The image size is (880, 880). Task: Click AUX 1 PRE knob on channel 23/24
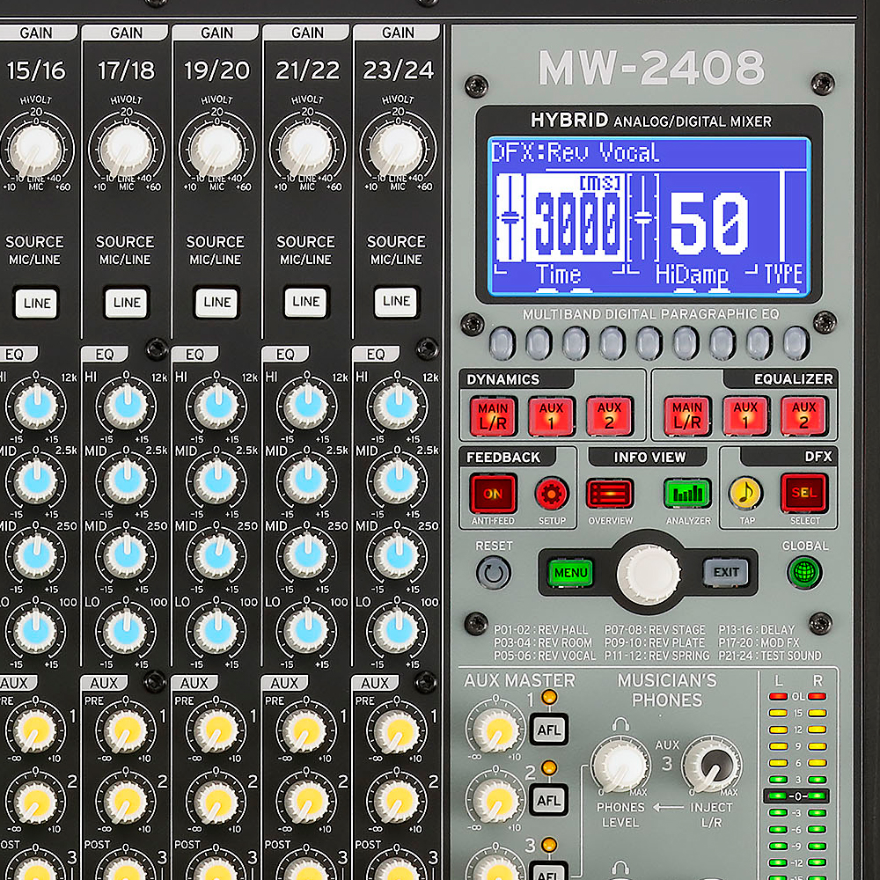click(x=398, y=730)
